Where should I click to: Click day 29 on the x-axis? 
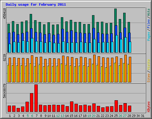coord(134,116)
